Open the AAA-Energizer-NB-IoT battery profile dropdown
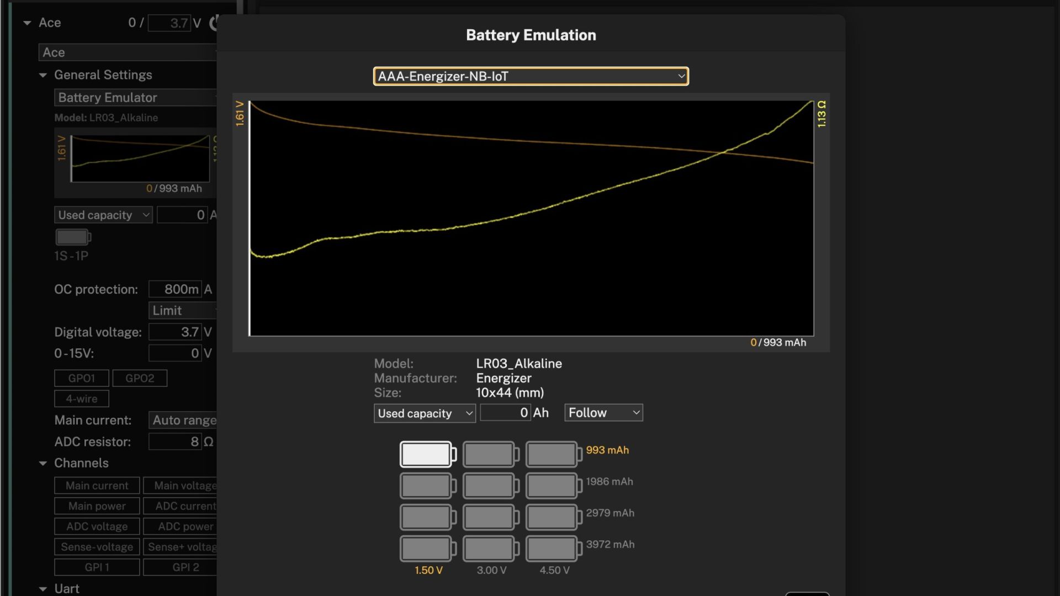Image resolution: width=1060 pixels, height=596 pixels. [x=531, y=76]
